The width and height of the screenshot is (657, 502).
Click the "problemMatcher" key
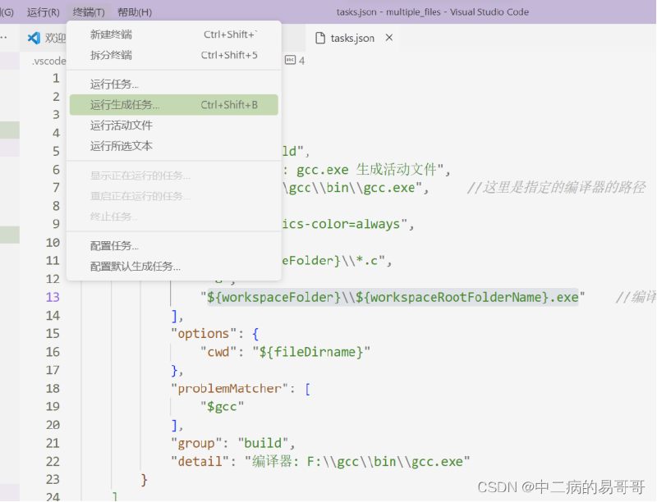coord(230,388)
